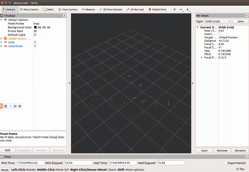Choose the 2D Nav Goal tool
This screenshot has width=249, height=172.
pos(135,10)
